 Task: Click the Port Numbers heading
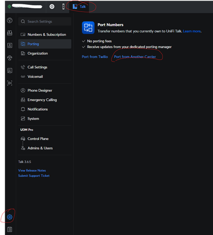(111, 25)
